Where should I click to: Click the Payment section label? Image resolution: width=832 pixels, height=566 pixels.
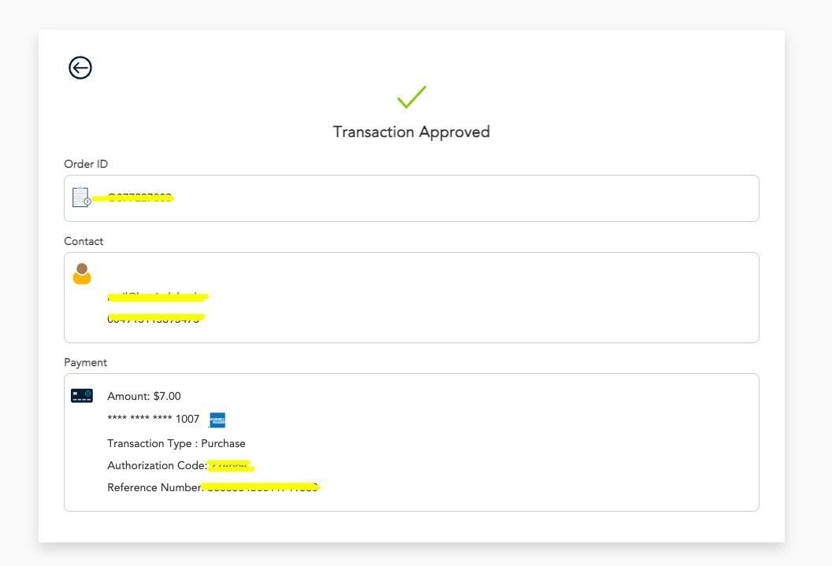click(x=85, y=362)
